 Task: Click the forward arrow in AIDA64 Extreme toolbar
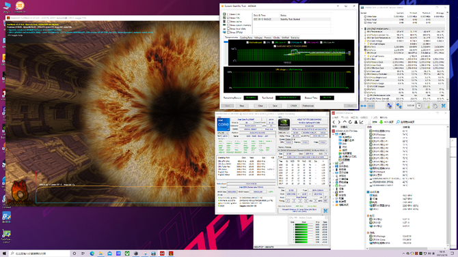339,122
